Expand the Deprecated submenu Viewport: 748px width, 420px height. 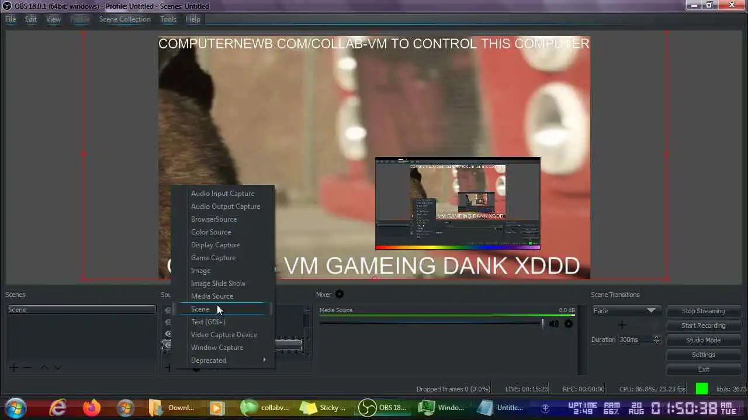(222, 360)
